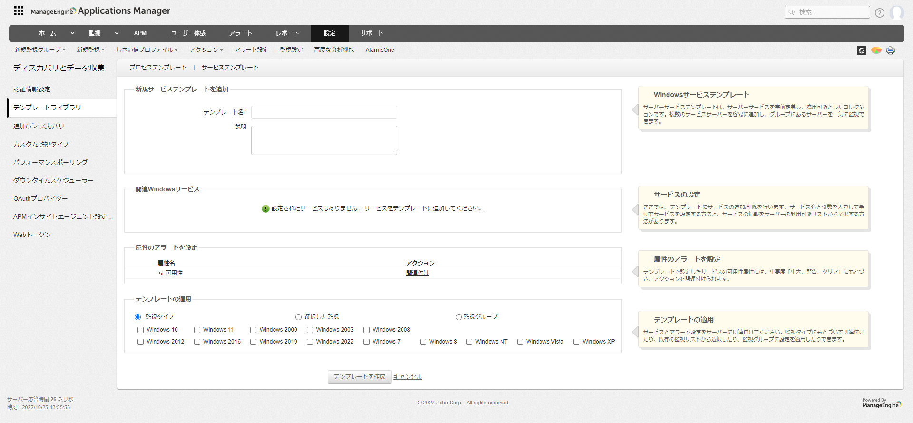The height and width of the screenshot is (423, 913).
Task: Open the サポート tab
Action: coord(372,33)
